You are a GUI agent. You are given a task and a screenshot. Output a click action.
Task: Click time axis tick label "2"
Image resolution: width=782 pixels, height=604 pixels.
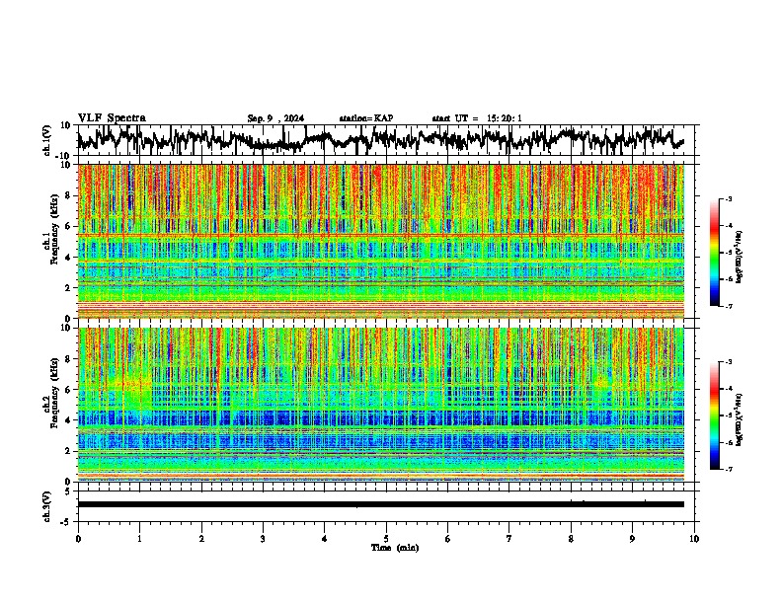201,539
